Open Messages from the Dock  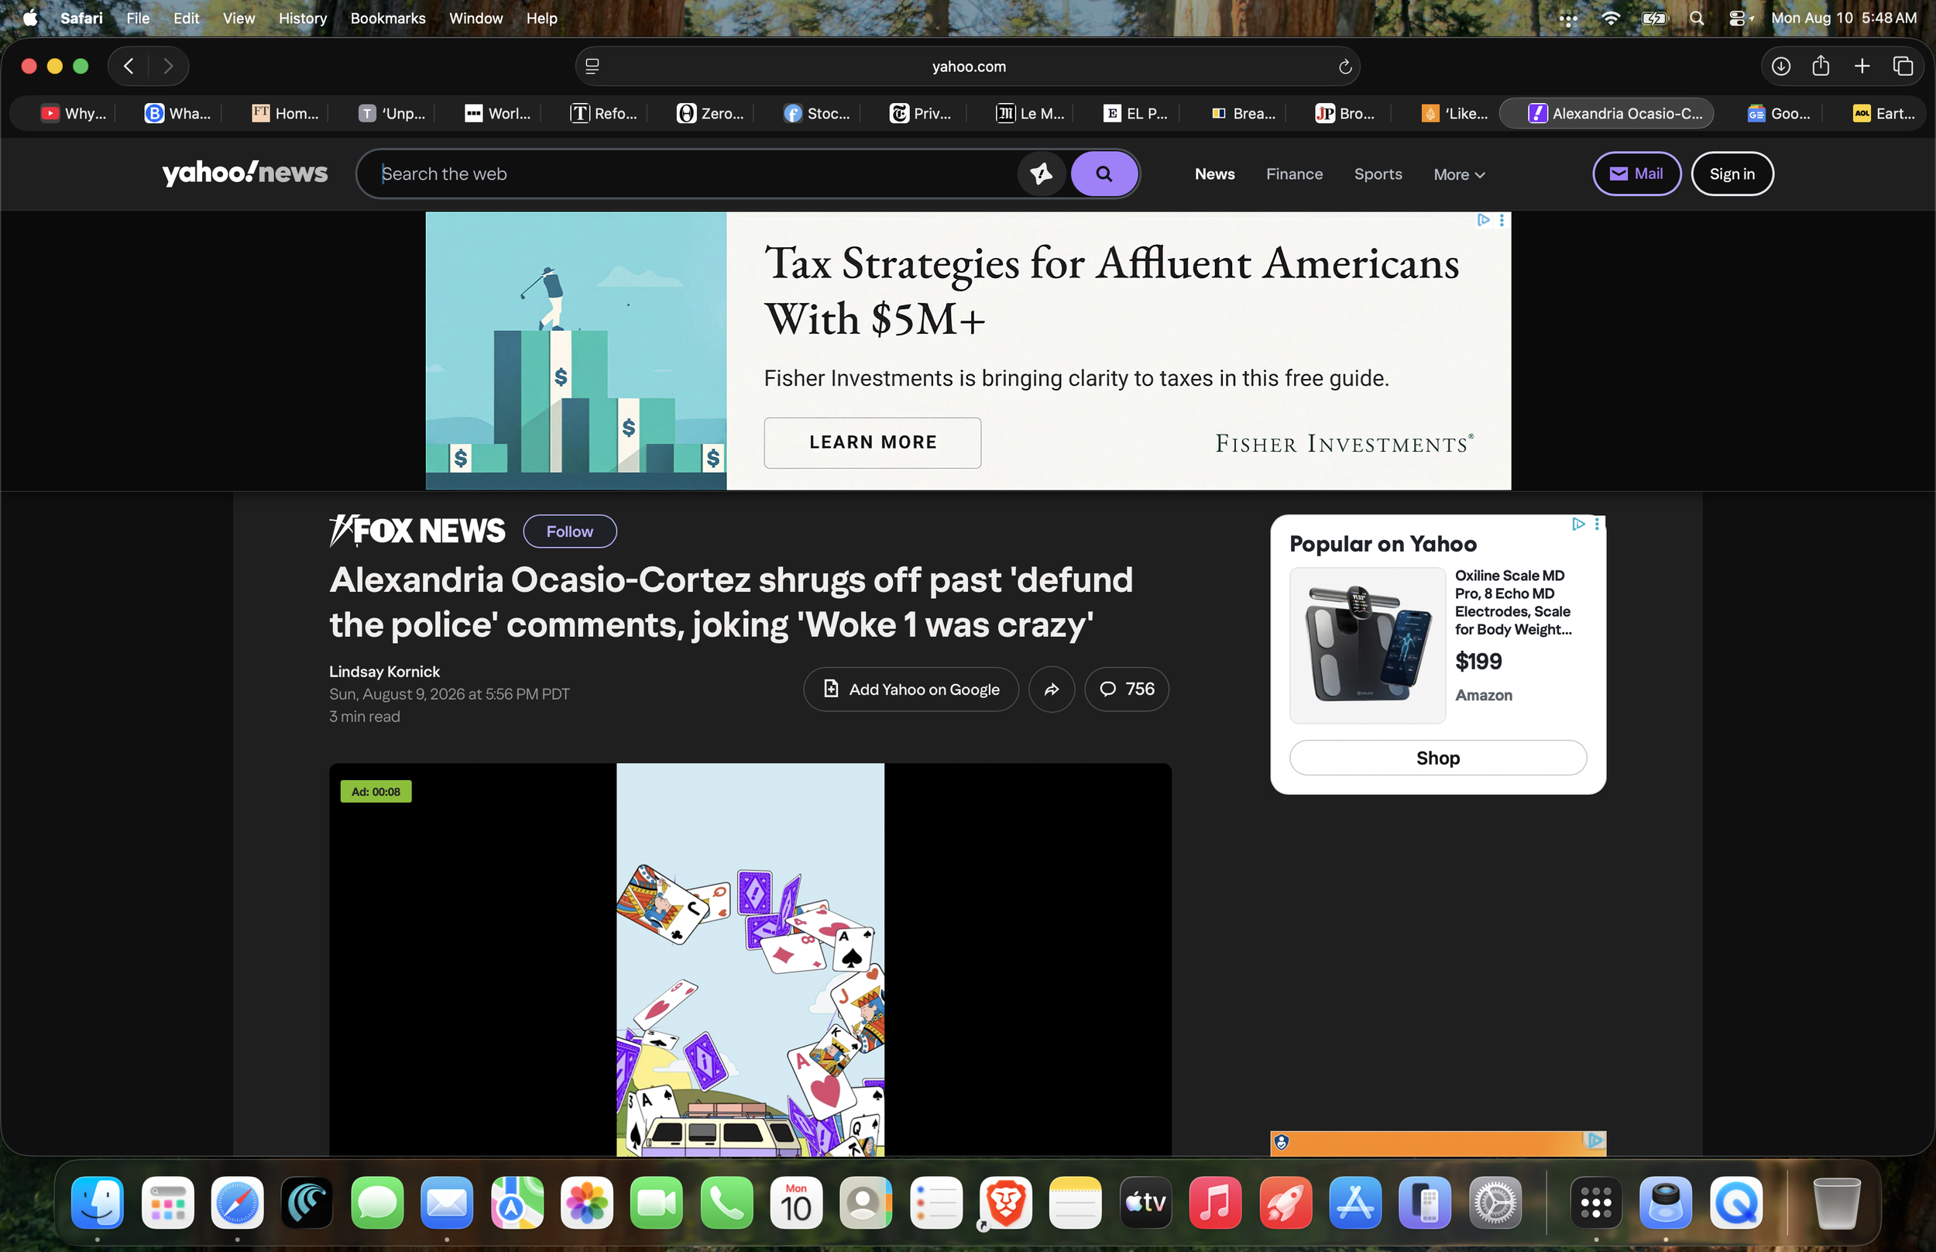[x=377, y=1202]
